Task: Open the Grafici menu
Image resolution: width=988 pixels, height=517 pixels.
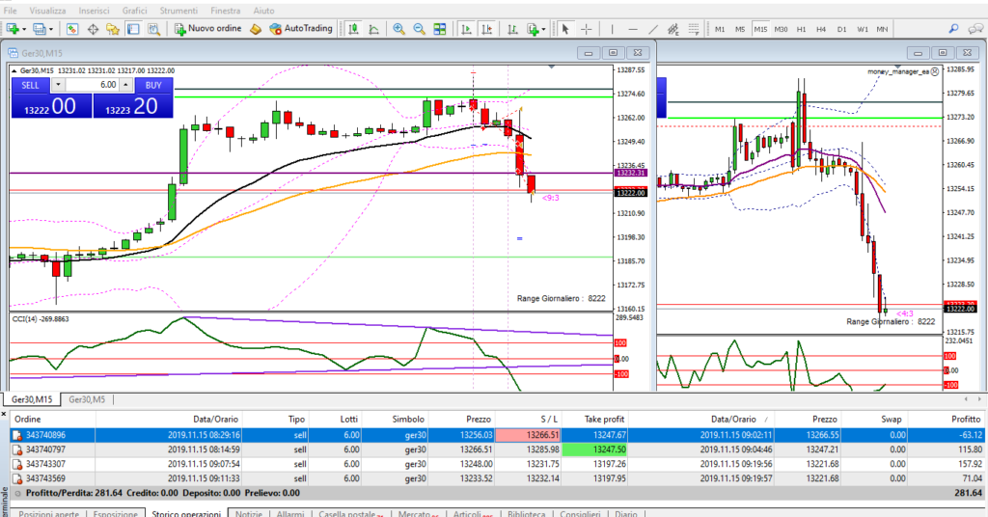Action: click(134, 11)
